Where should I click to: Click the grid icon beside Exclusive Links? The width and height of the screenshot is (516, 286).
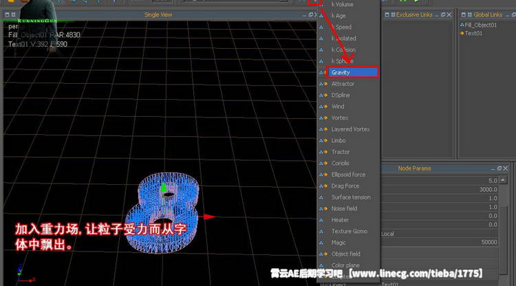(x=393, y=15)
